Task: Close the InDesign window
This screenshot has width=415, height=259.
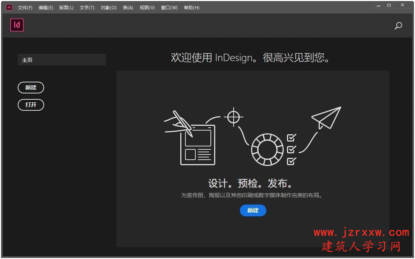Action: pyautogui.click(x=402, y=5)
